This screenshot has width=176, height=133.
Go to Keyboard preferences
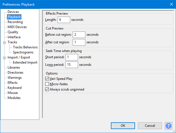pyautogui.click(x=15, y=88)
